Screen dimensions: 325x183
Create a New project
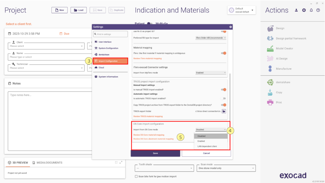coord(59,10)
